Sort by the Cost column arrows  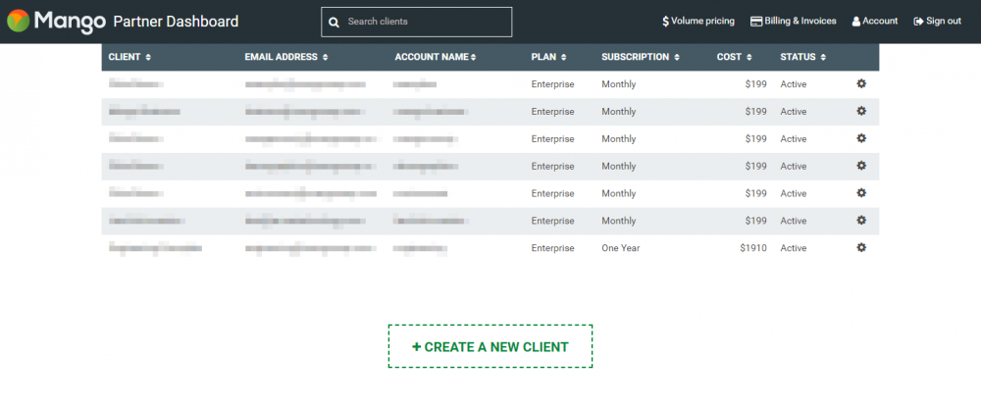tap(749, 58)
